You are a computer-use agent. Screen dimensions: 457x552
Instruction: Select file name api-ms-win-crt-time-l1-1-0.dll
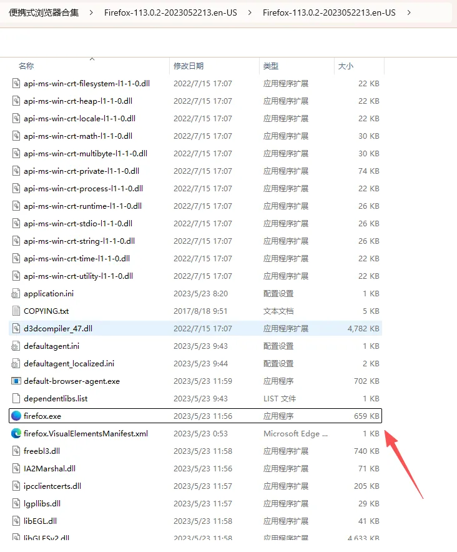coord(77,259)
